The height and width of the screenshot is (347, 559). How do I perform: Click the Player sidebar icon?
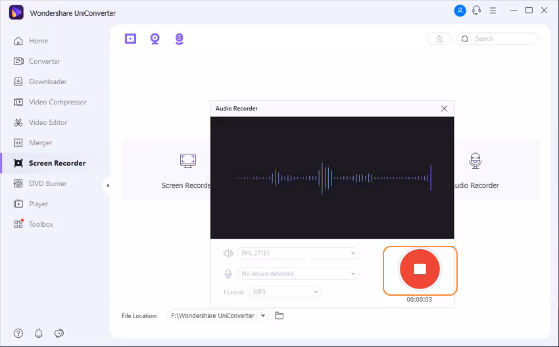point(18,204)
